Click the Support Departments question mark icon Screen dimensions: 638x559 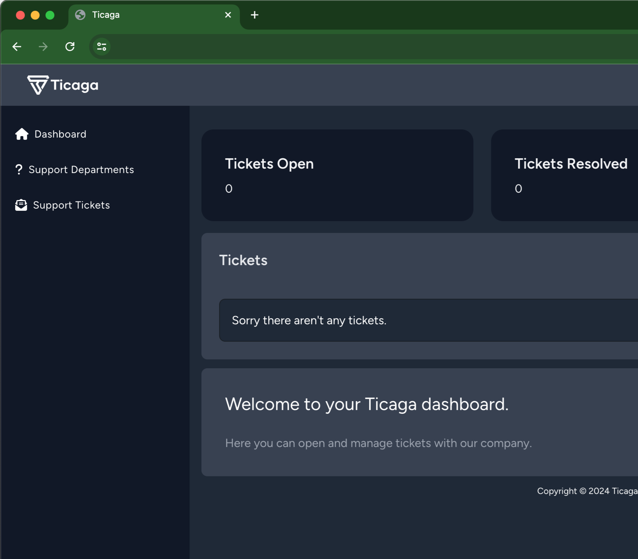point(19,170)
